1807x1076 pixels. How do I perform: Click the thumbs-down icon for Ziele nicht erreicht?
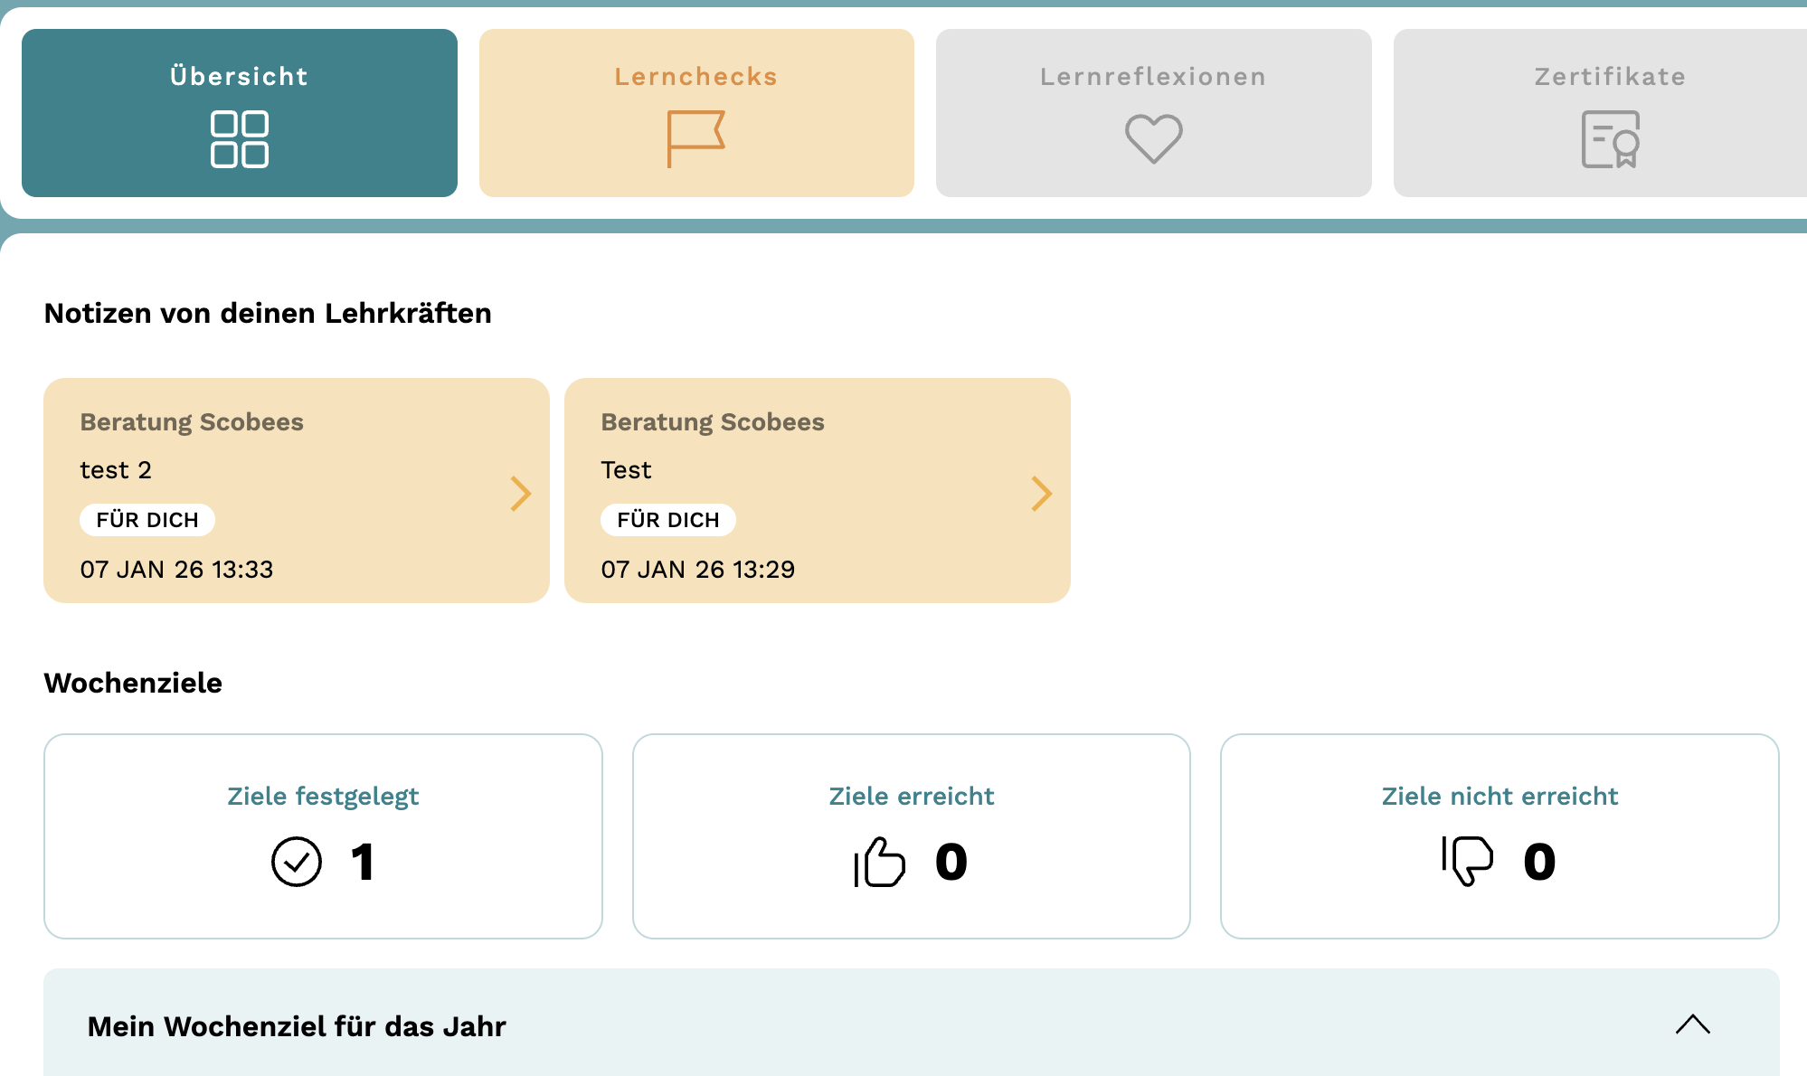1467,861
